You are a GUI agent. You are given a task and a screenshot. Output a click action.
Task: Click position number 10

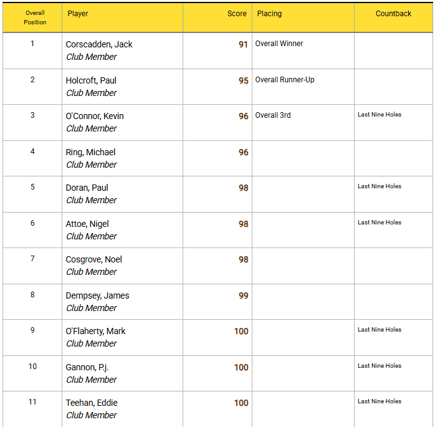[32, 367]
